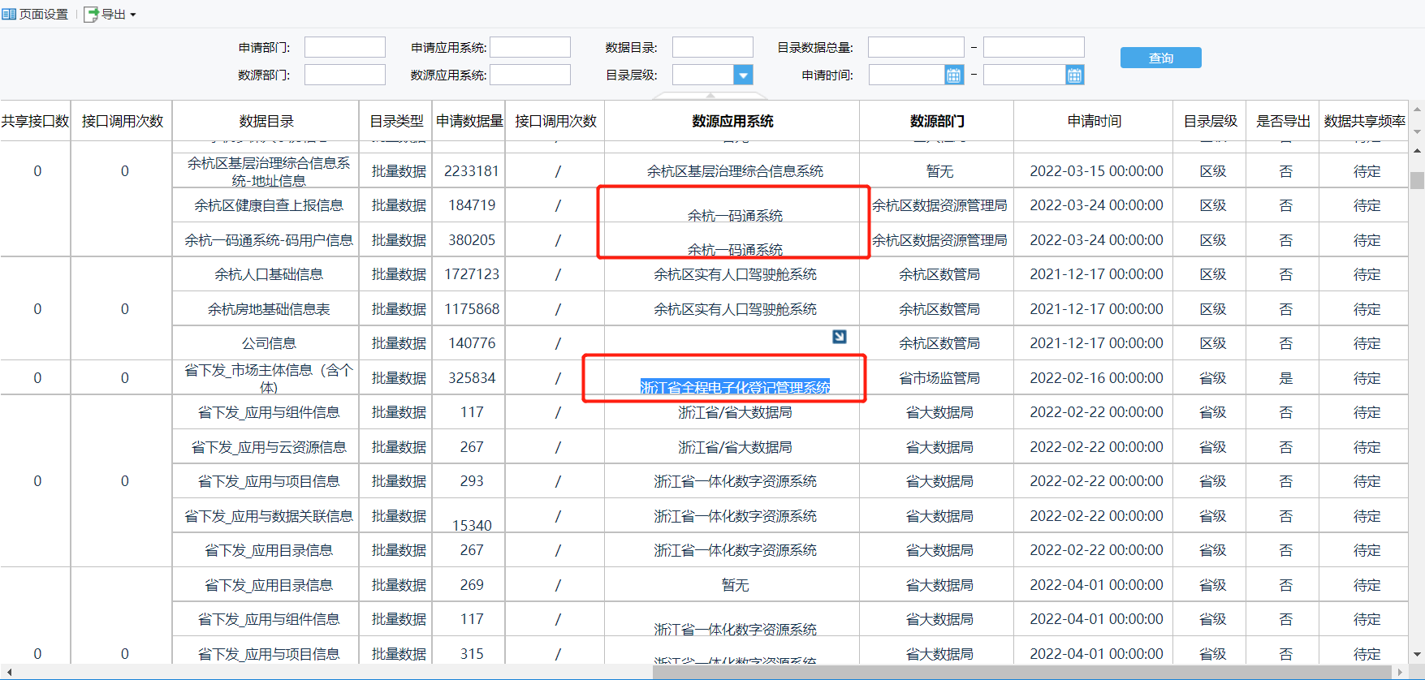Click the 申请数据量 column header

pos(469,121)
